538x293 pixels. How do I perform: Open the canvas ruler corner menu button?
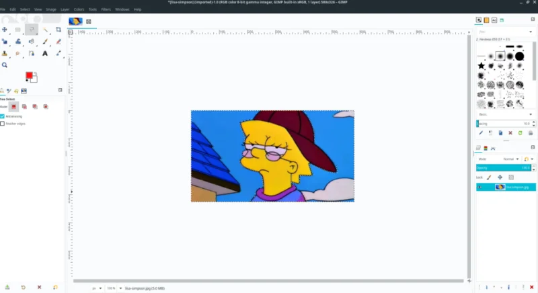(71, 32)
